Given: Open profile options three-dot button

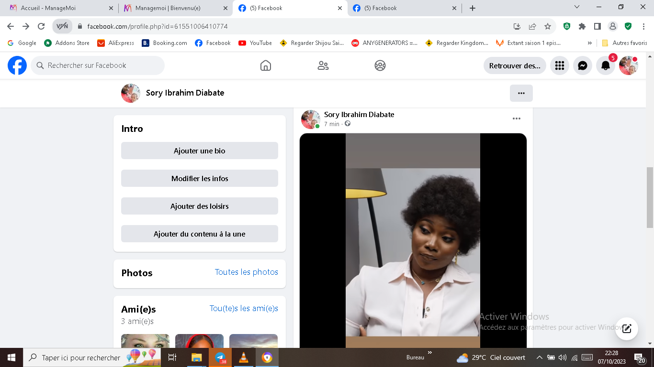Looking at the screenshot, I should [521, 93].
